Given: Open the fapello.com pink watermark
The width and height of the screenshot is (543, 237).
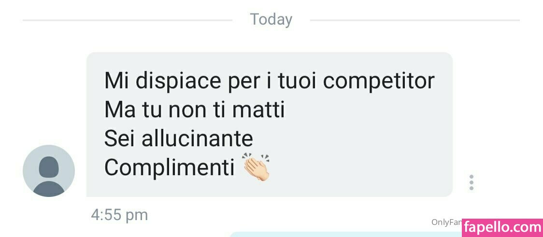Looking at the screenshot, I should coord(502,228).
